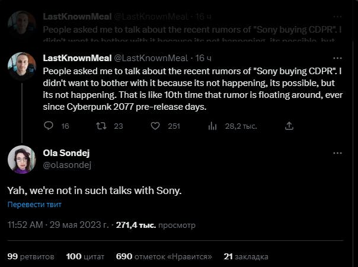Click the reply icon on LastKnownMeal's tweet
The image size is (358, 267).
pos(50,126)
